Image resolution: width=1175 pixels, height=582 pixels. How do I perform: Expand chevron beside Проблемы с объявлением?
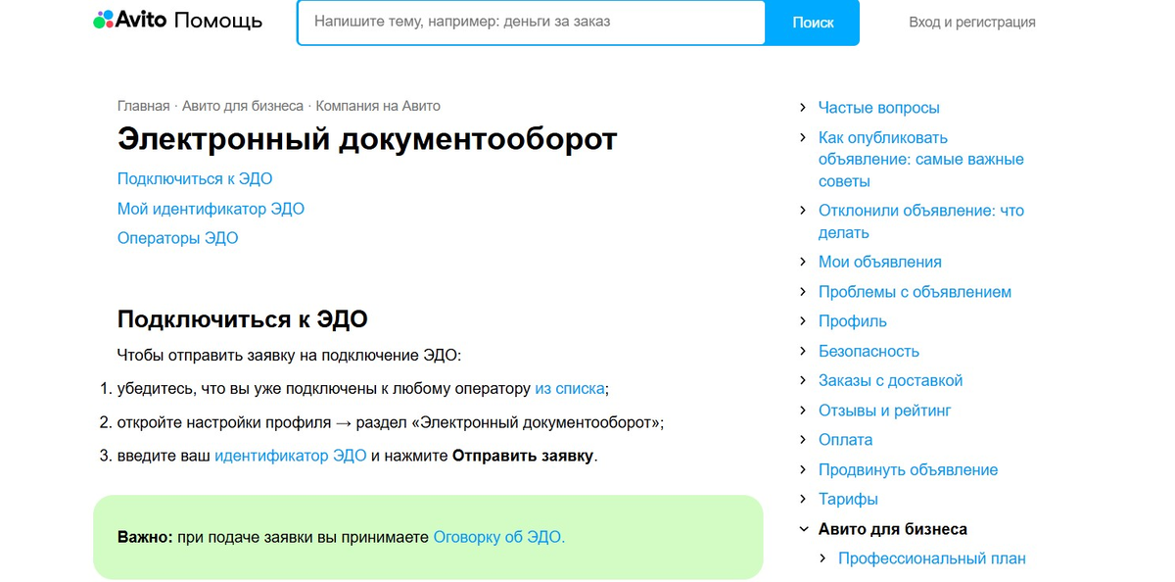[x=803, y=292]
